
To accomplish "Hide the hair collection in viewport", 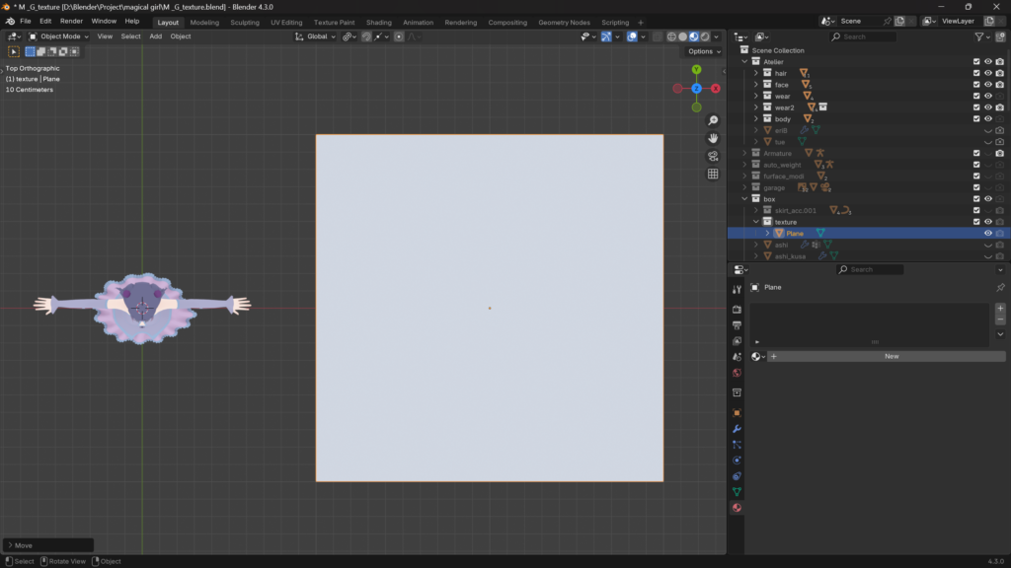I will (987, 73).
